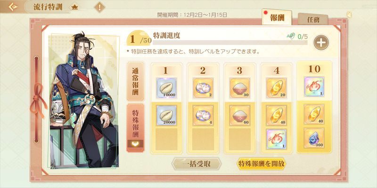The image size is (377, 188).
Task: Click the crown icon next to 流行特訓
Action: click(74, 7)
